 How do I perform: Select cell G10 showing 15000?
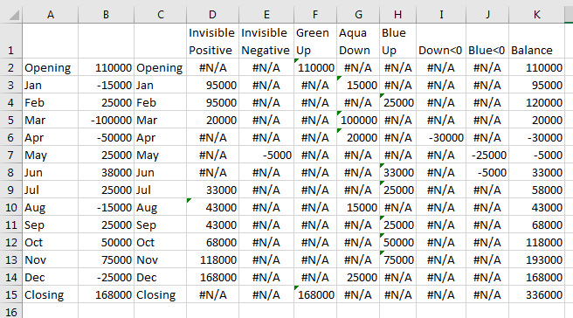[x=358, y=207]
